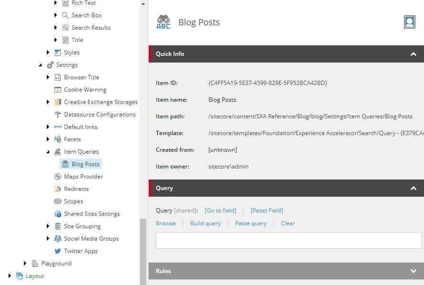
Task: Click the tree scrollbar up arrow
Action: click(143, 4)
